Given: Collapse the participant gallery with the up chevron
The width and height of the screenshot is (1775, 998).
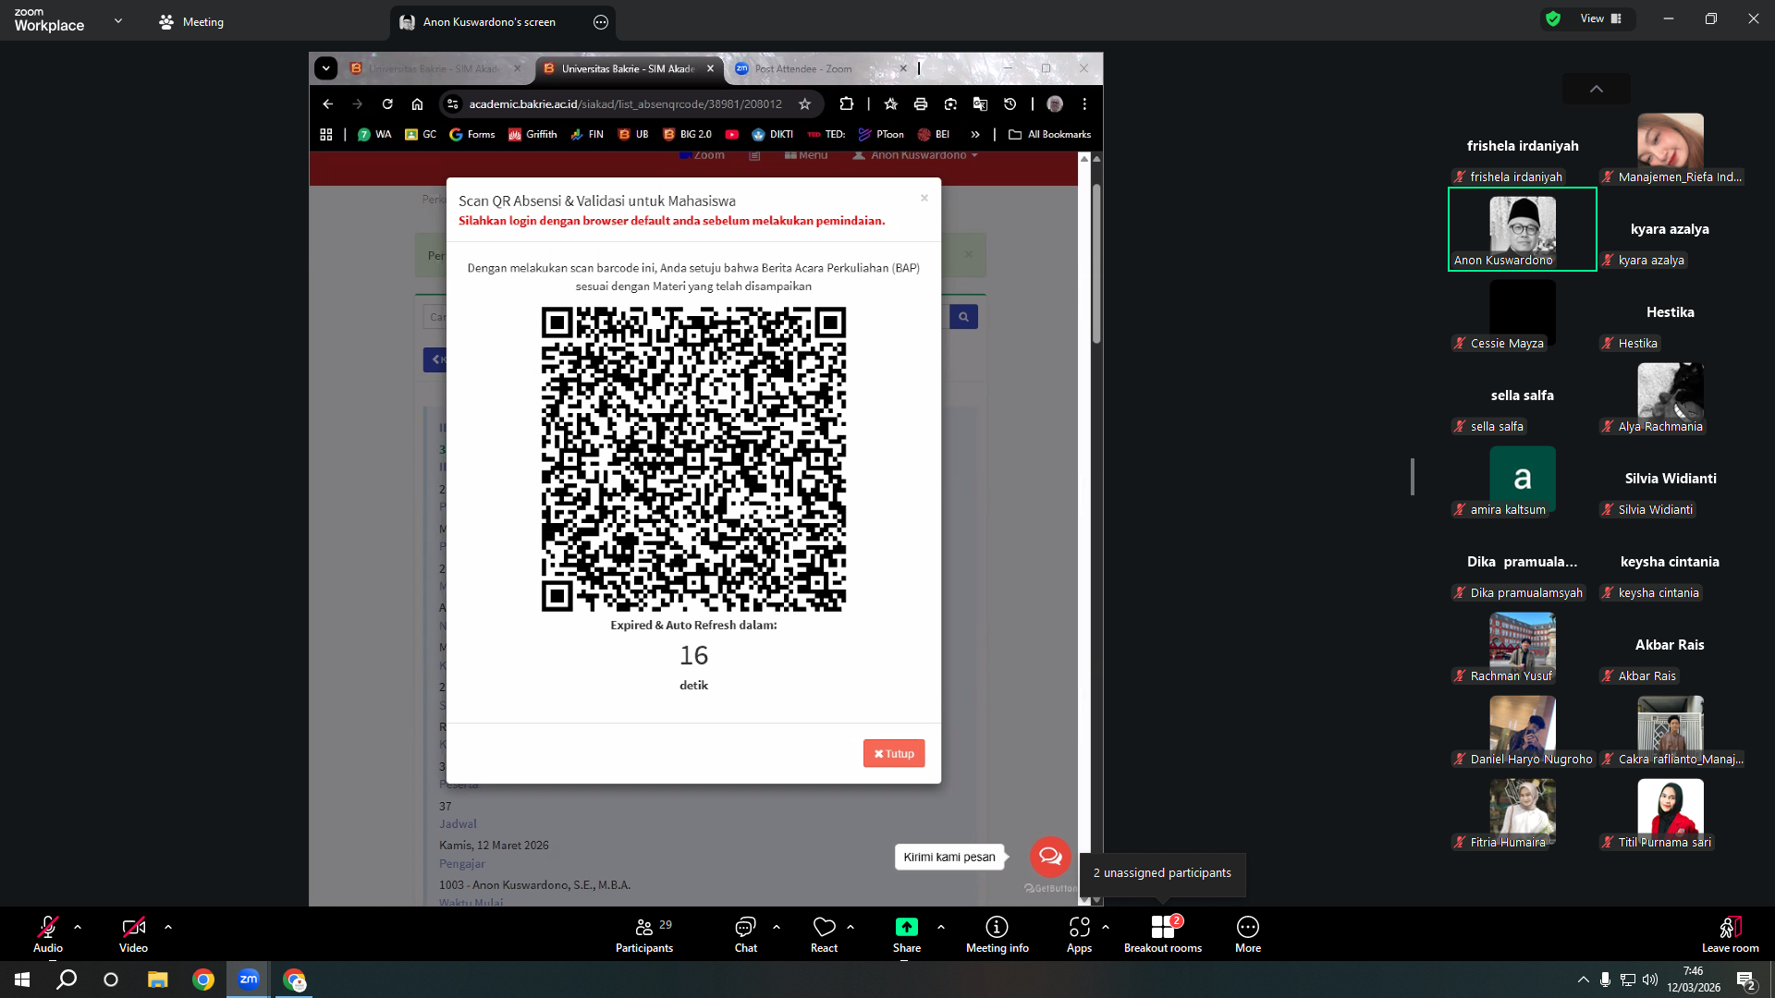Looking at the screenshot, I should [x=1597, y=89].
